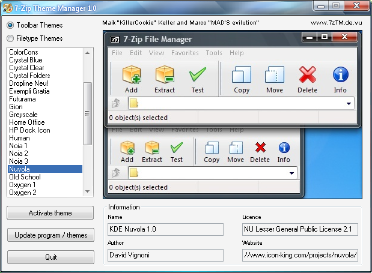Click the small red Delete icon in lower preview
This screenshot has height=273, width=372.
260,148
